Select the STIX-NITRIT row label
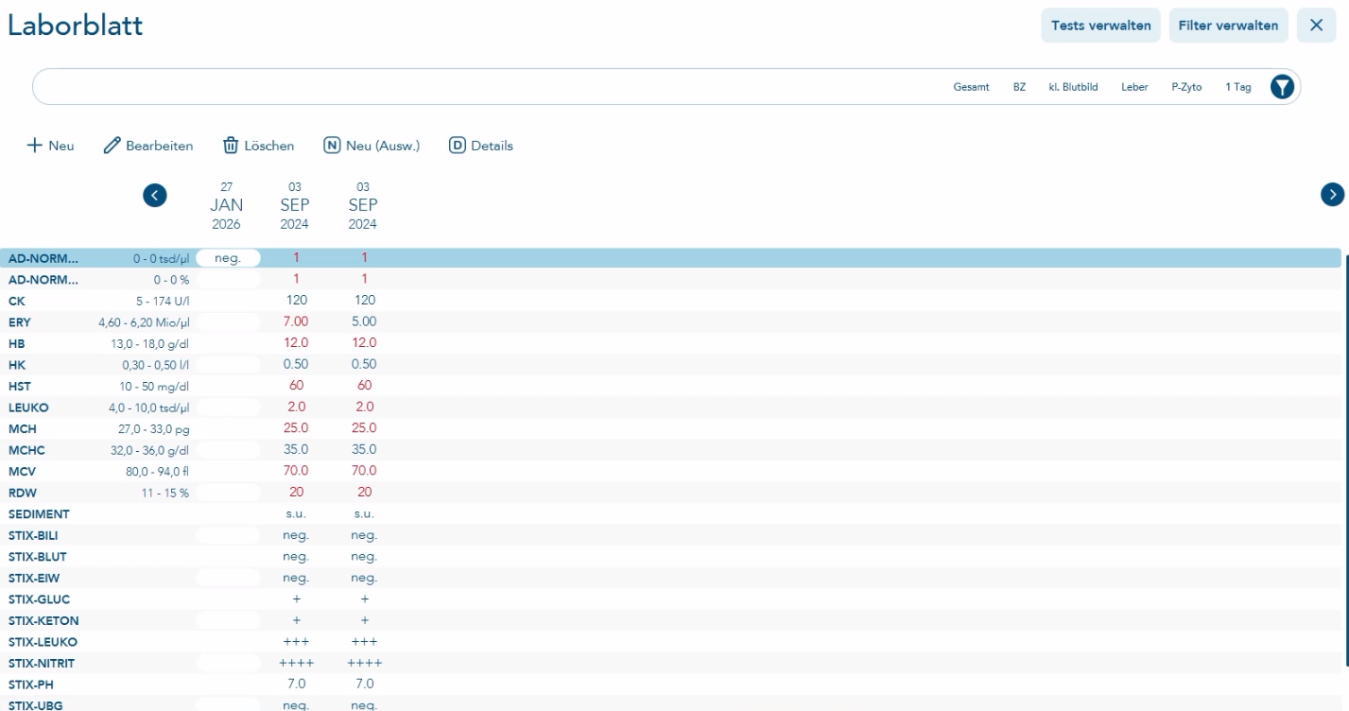This screenshot has width=1349, height=711. click(x=42, y=664)
